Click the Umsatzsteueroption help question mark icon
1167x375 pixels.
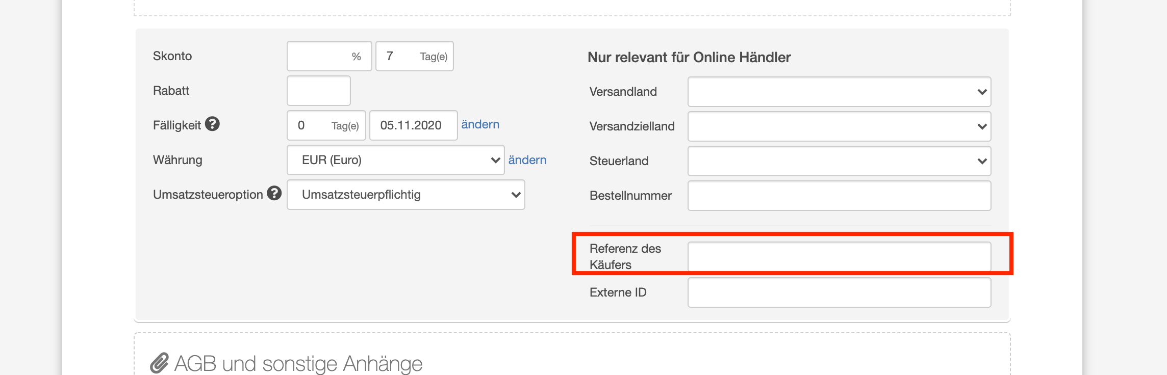tap(274, 193)
